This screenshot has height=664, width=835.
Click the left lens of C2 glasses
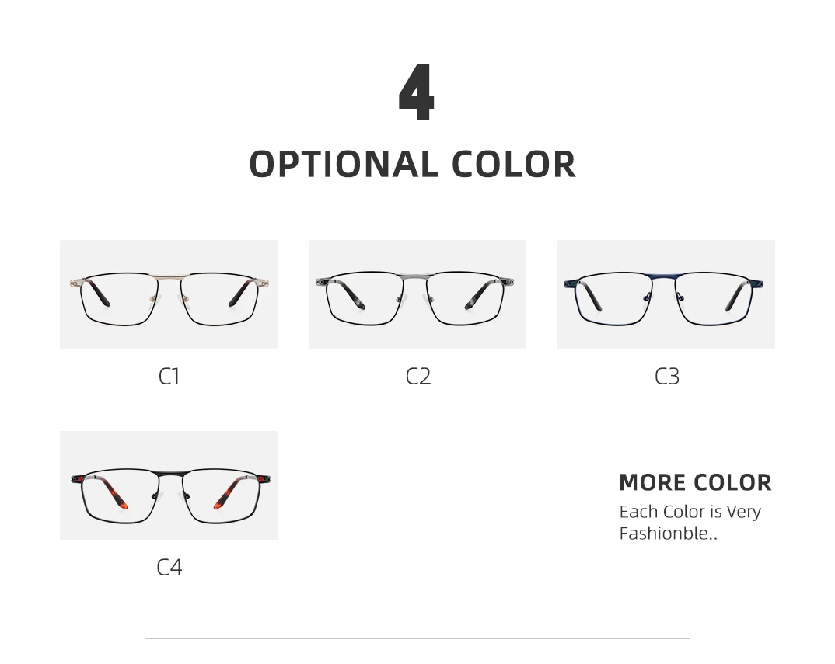pyautogui.click(x=367, y=299)
